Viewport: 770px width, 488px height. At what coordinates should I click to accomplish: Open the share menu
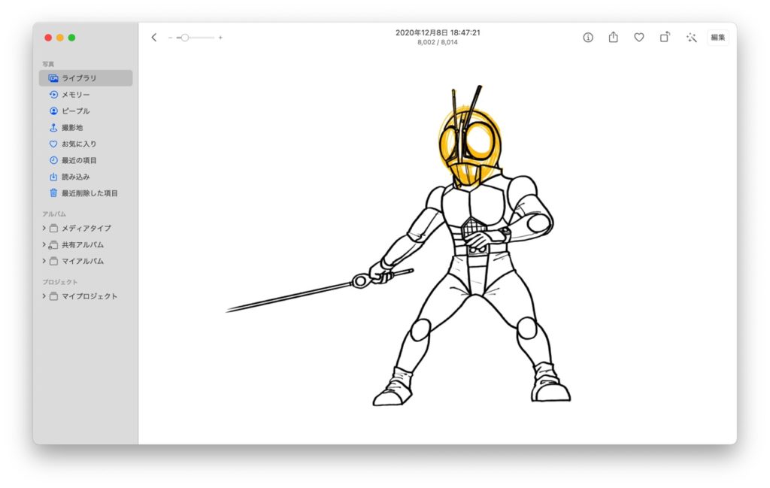614,37
